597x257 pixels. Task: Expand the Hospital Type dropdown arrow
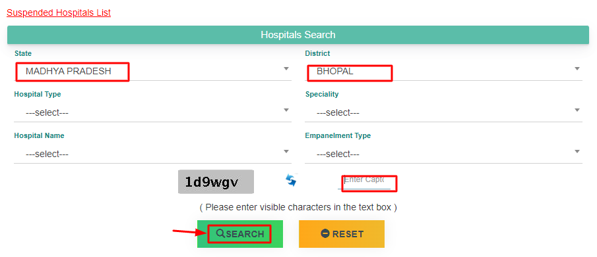[286, 110]
